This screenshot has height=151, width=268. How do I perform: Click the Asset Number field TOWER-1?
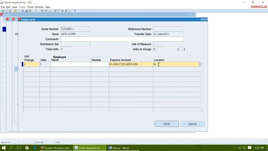pos(75,29)
